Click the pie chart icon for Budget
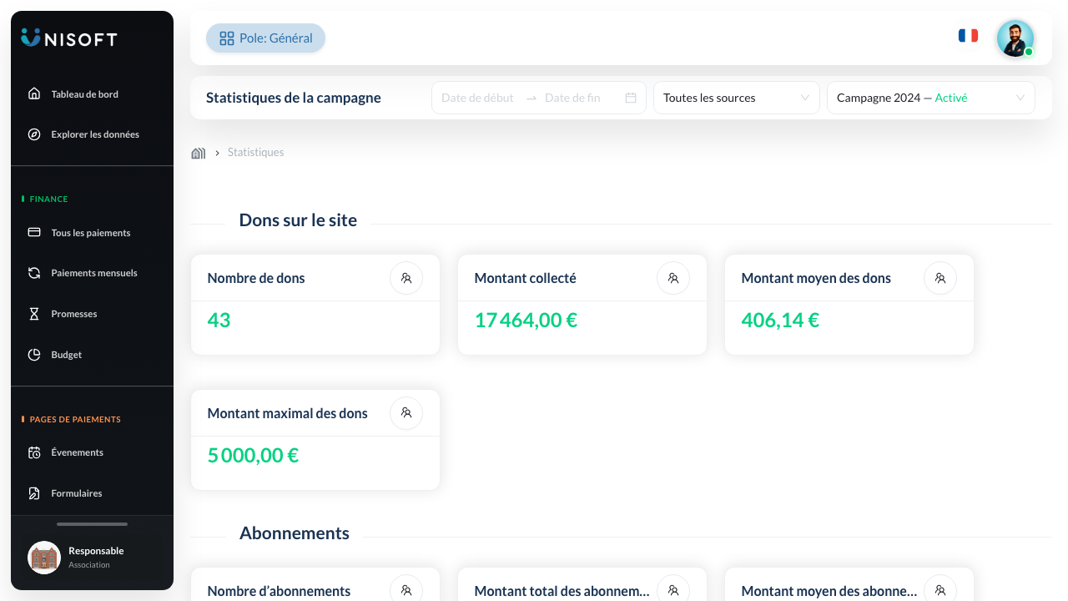This screenshot has height=601, width=1068. (34, 355)
